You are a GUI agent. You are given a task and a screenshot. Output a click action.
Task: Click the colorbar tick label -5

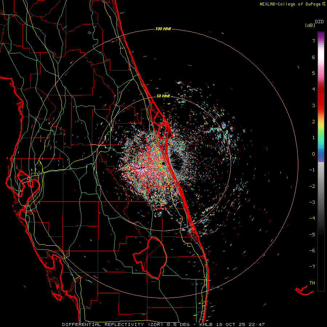(x=312, y=234)
